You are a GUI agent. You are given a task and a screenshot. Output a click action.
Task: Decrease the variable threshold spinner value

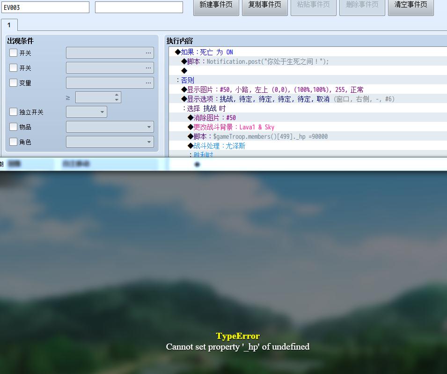(117, 100)
